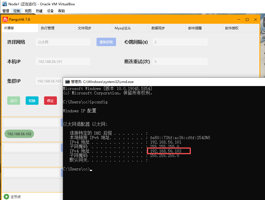Click the 集群IP input field

tap(50, 81)
